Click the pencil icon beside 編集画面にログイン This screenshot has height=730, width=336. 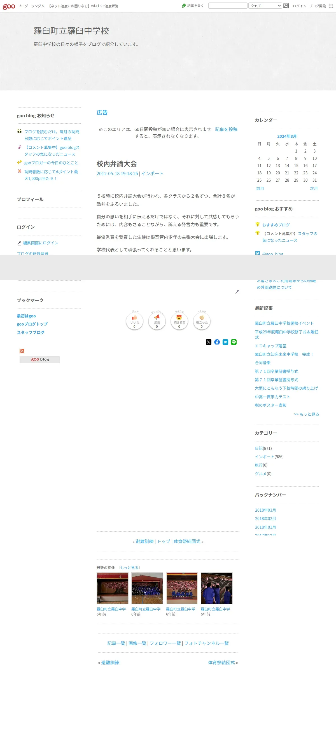(19, 243)
